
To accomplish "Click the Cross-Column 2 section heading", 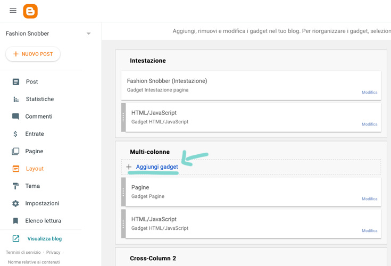I will 153,258.
